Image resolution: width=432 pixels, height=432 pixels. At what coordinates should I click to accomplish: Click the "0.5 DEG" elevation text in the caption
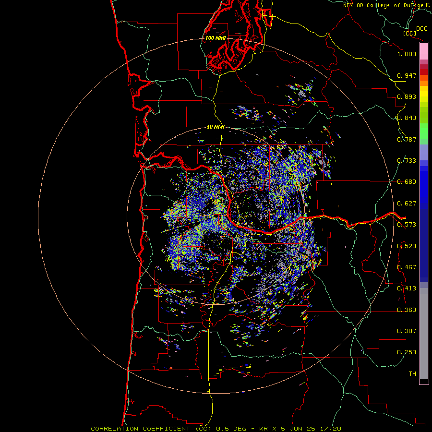pos(232,429)
